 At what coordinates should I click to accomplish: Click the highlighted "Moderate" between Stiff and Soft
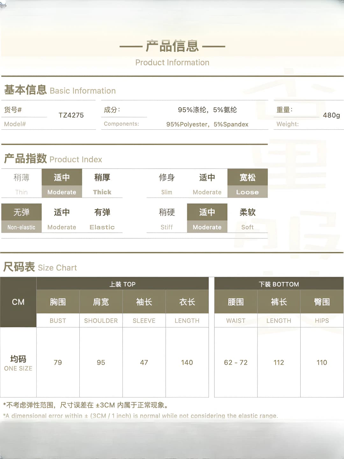pyautogui.click(x=207, y=227)
